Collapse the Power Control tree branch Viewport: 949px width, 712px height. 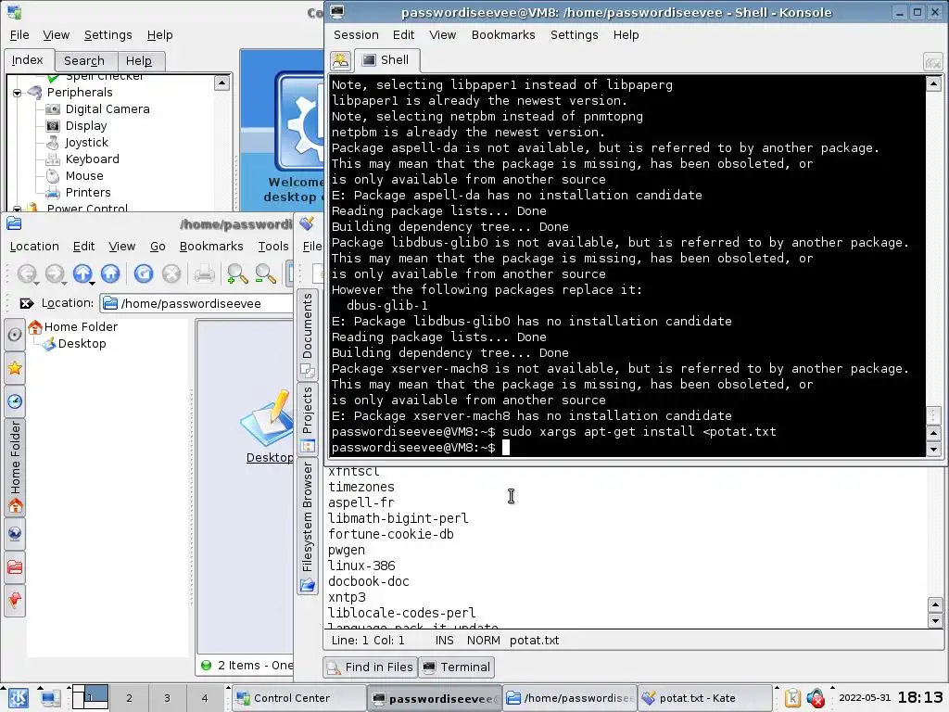tap(17, 209)
